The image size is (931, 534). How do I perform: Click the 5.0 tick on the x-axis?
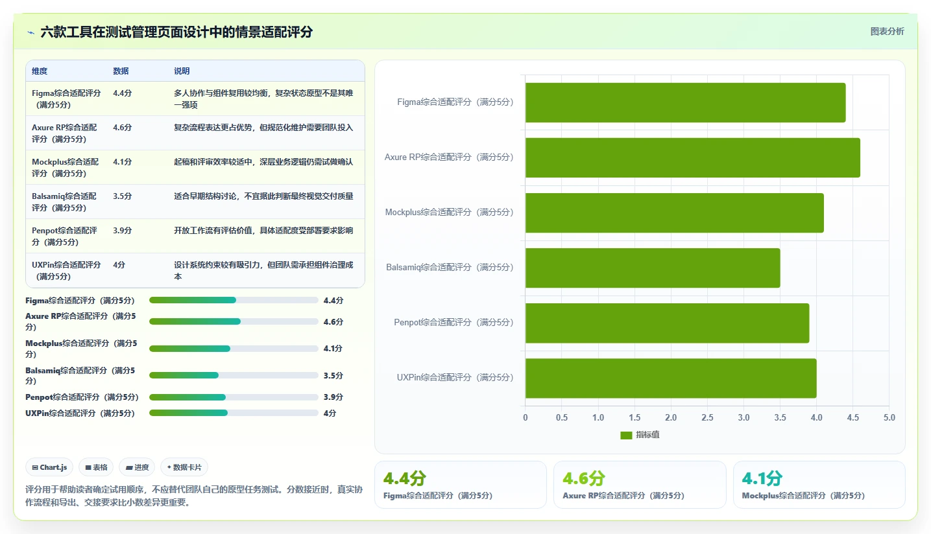click(889, 418)
